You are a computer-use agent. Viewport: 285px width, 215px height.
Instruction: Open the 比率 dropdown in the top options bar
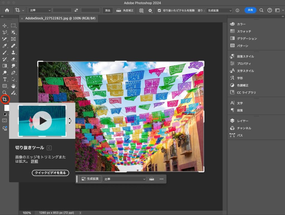click(x=40, y=10)
